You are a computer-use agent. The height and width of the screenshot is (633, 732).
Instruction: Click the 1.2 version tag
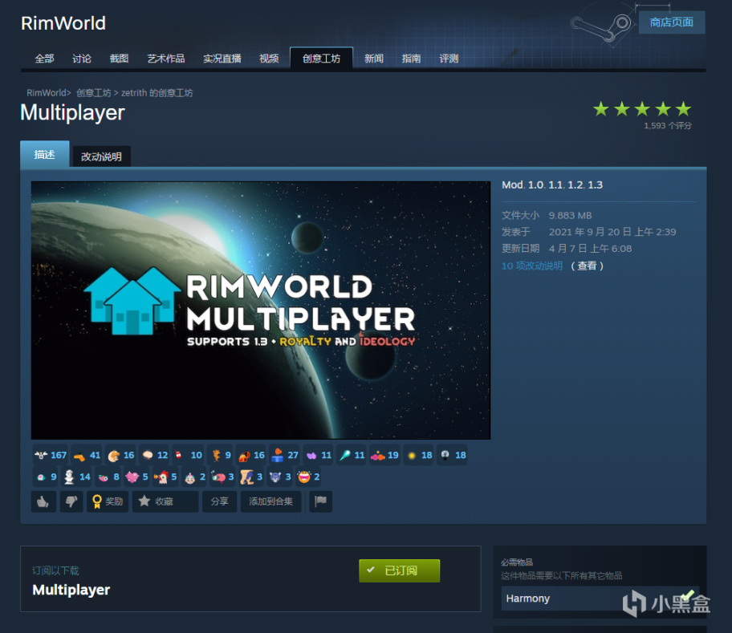point(575,185)
